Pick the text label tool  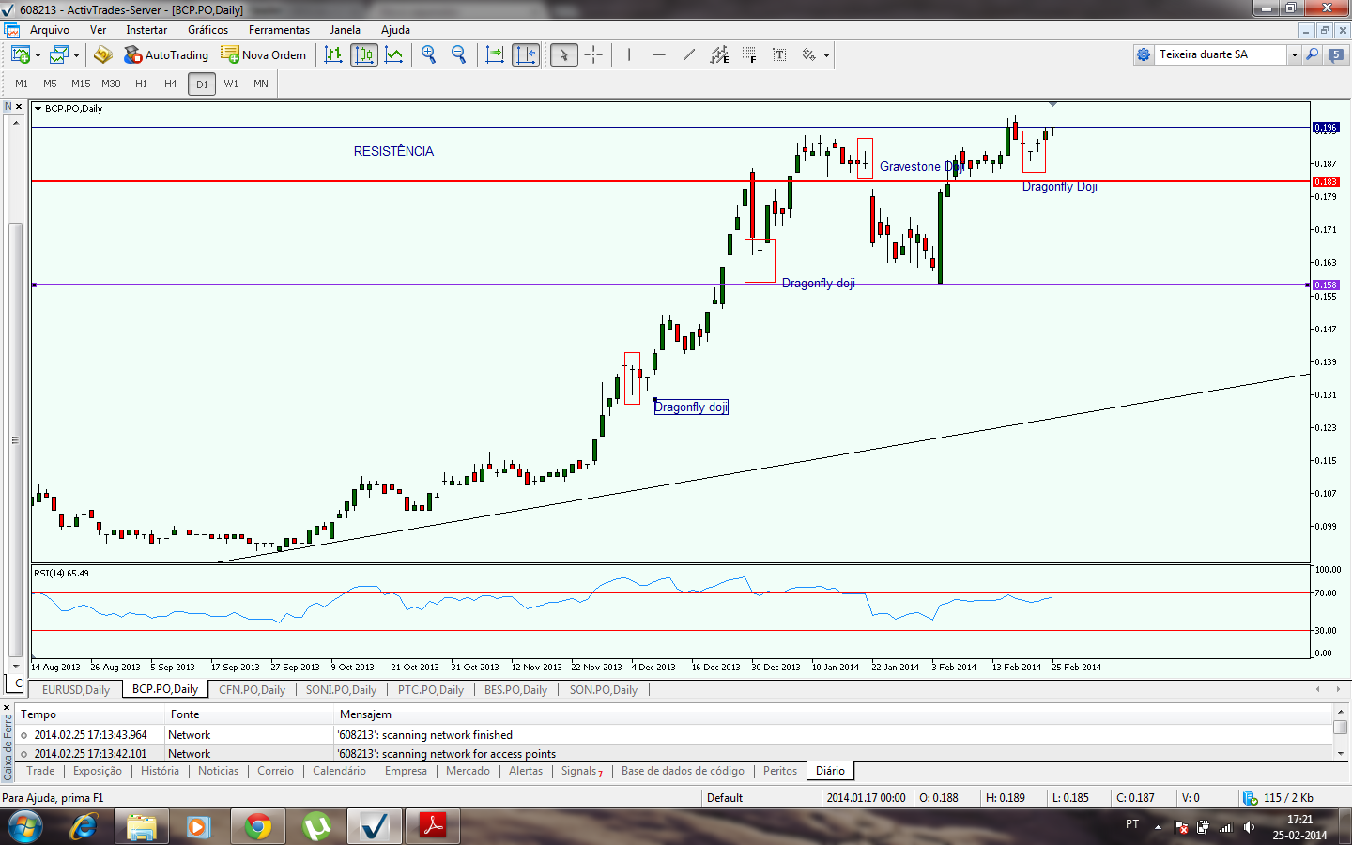pos(779,55)
